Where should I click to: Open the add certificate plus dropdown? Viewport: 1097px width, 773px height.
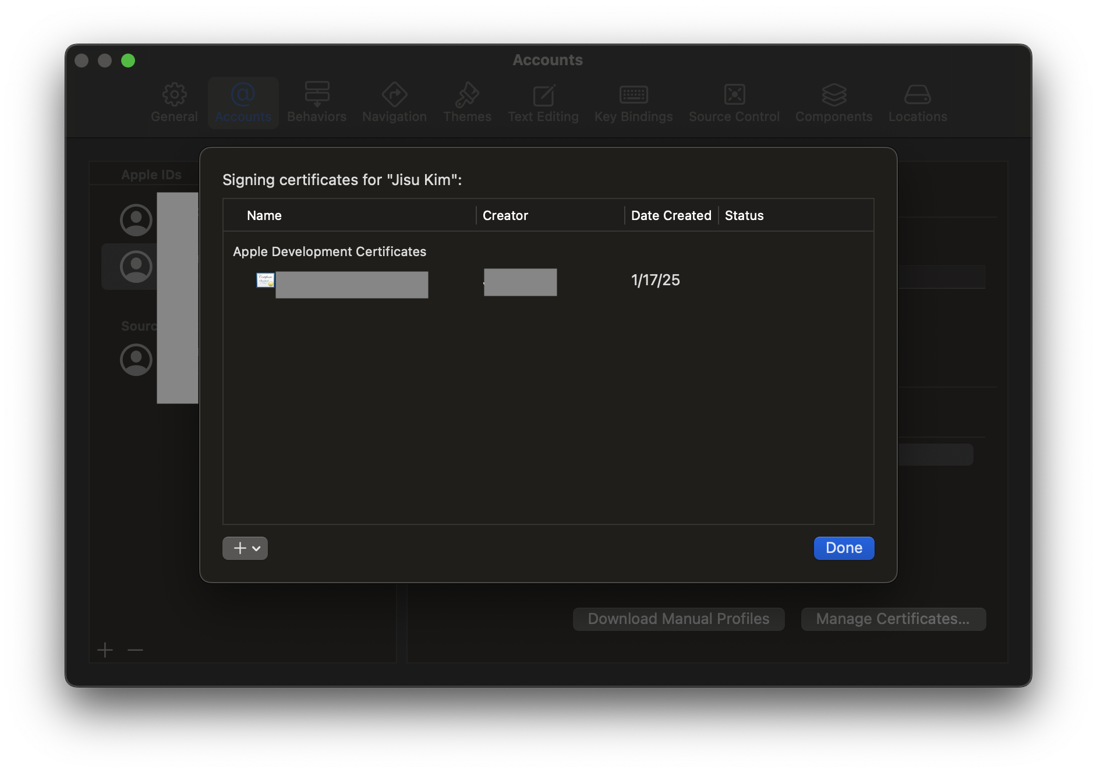[x=245, y=548]
